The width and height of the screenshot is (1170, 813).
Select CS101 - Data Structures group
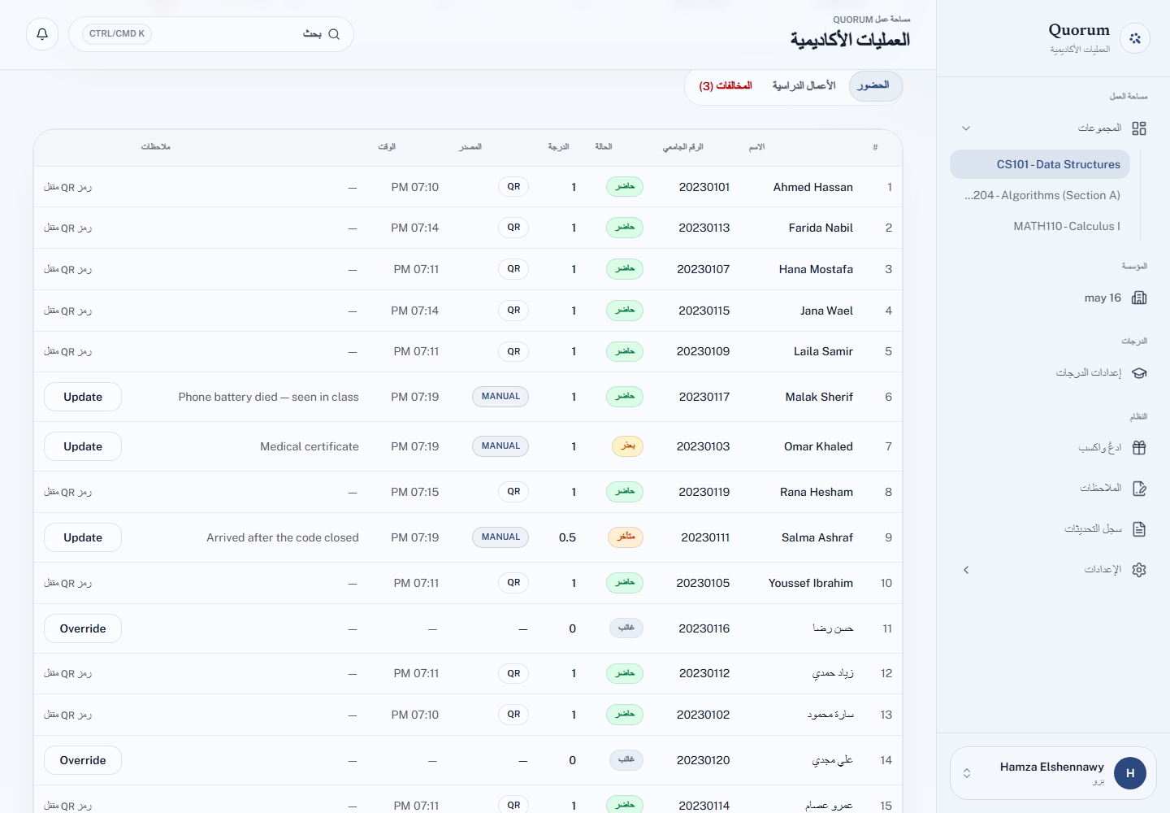[1040, 164]
